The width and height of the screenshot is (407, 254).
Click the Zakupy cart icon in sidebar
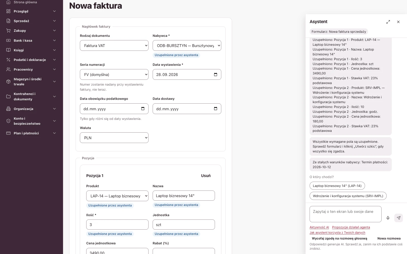pos(8,30)
